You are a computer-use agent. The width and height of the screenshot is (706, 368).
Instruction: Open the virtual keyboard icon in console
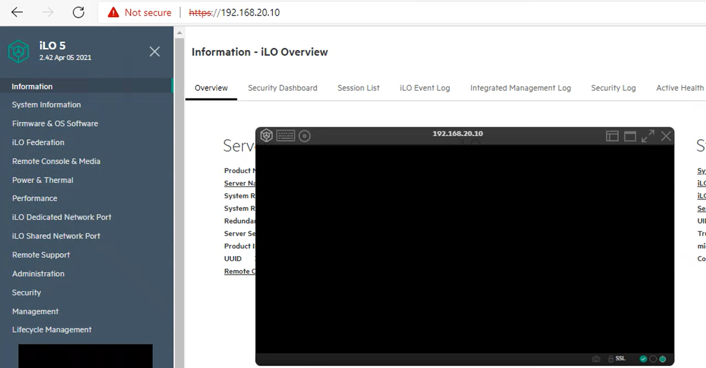(286, 136)
